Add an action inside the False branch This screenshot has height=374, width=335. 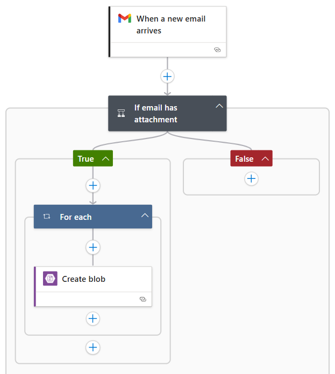(251, 179)
